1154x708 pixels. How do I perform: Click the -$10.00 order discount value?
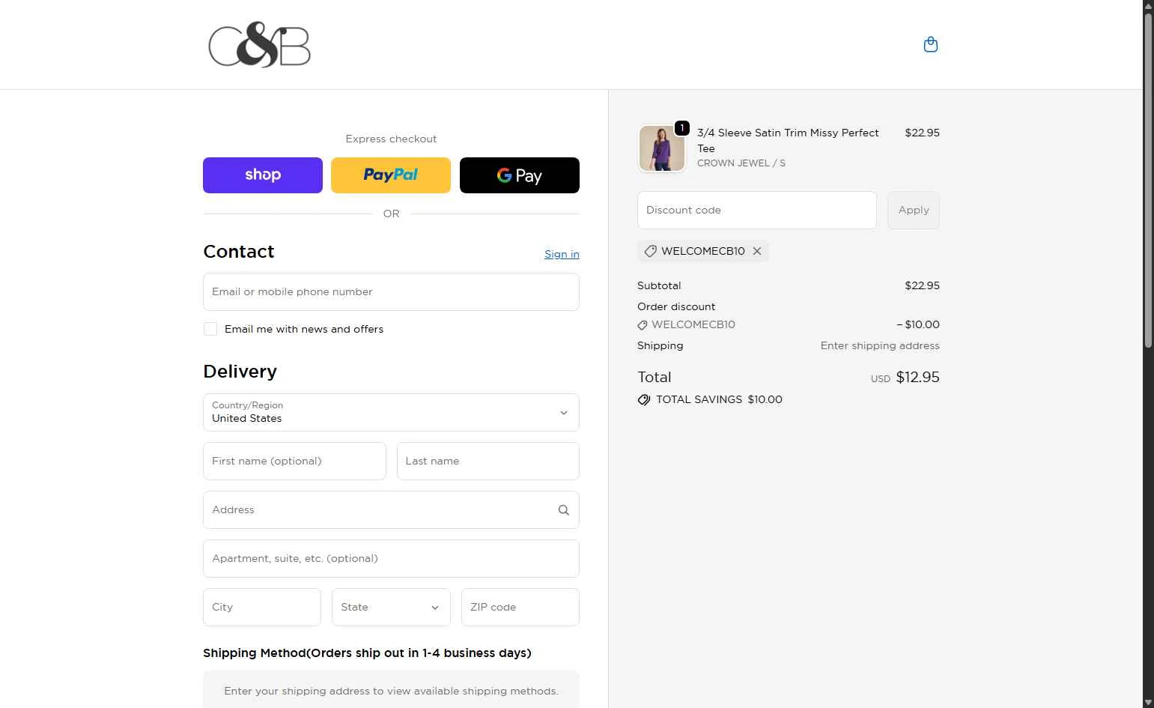tap(918, 325)
